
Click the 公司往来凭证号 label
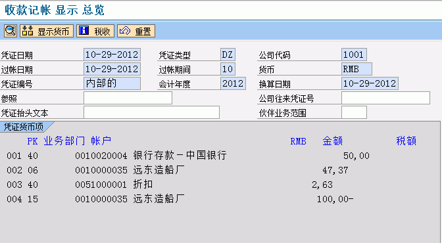coord(286,99)
